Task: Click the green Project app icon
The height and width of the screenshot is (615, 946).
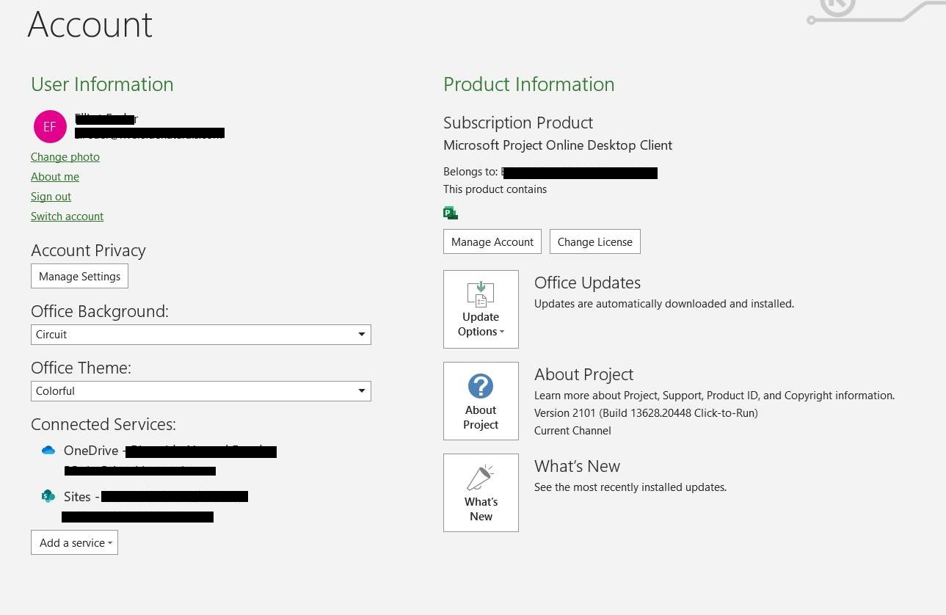Action: [451, 213]
